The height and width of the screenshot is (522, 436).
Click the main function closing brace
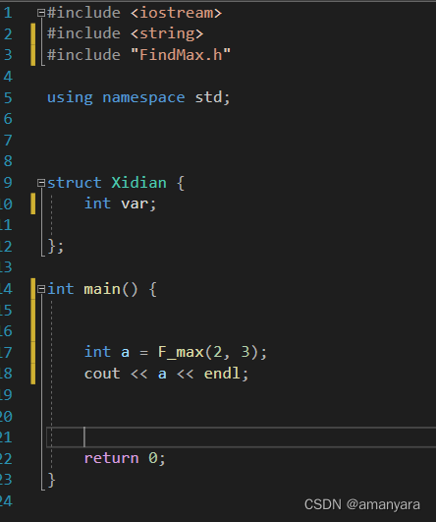(x=51, y=481)
